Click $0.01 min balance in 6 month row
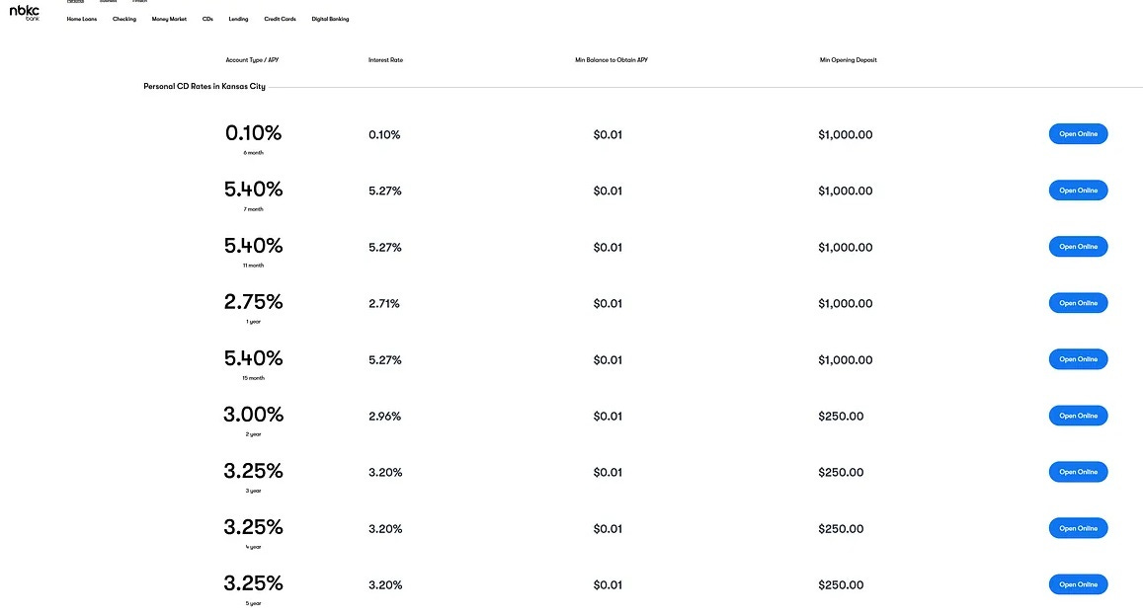Screen dimensions: 1143x615 point(608,135)
